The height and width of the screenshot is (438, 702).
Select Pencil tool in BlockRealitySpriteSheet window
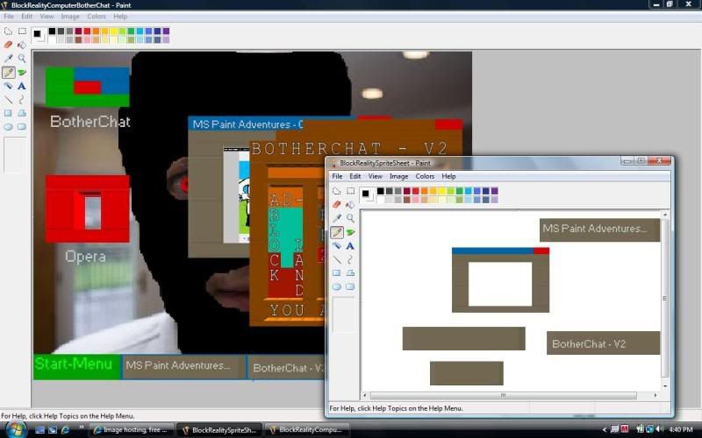337,232
